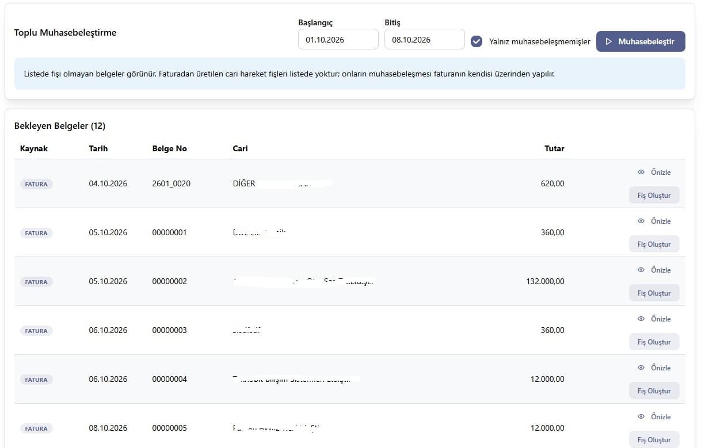Edit the Bitiş date field
Screen dimensions: 705x448
coord(425,40)
